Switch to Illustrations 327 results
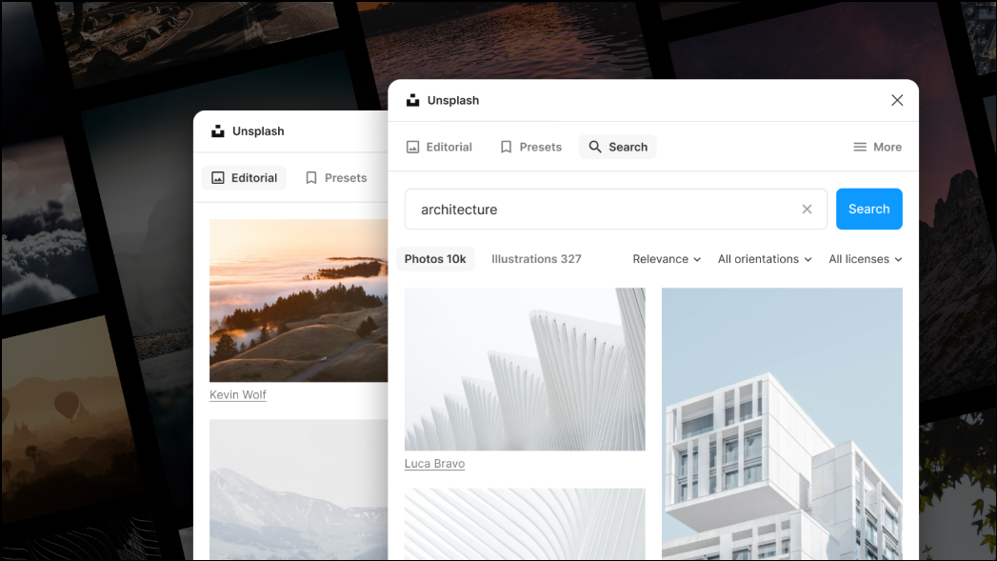The height and width of the screenshot is (561, 997). coord(536,259)
